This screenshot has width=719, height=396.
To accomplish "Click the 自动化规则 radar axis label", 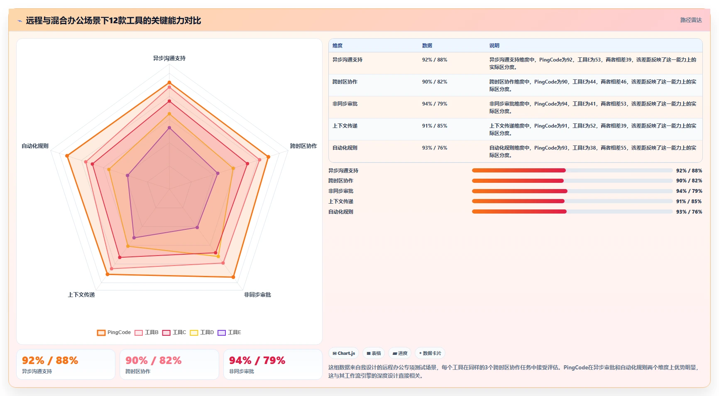I will [35, 146].
